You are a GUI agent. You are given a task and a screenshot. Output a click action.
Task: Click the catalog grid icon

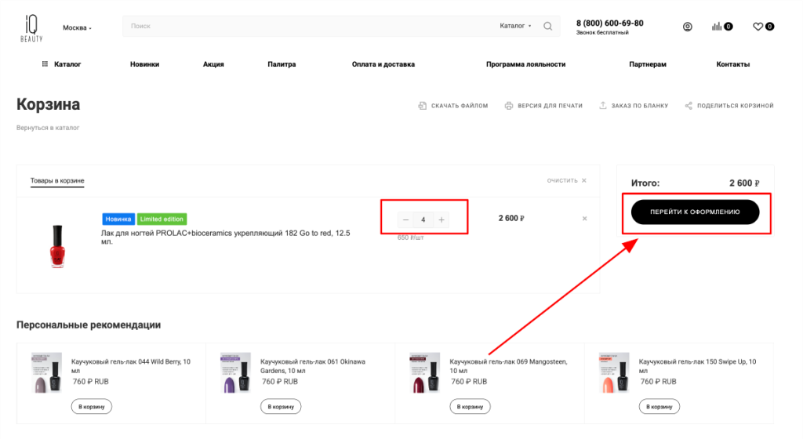[45, 64]
